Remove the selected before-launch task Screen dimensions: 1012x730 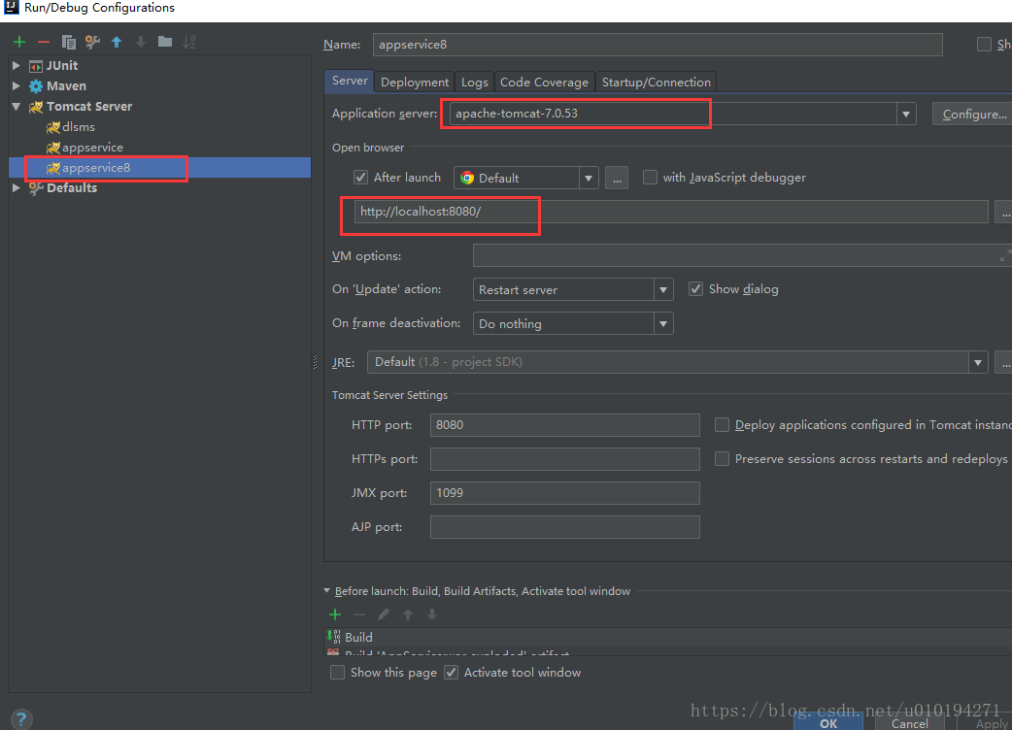tap(358, 614)
